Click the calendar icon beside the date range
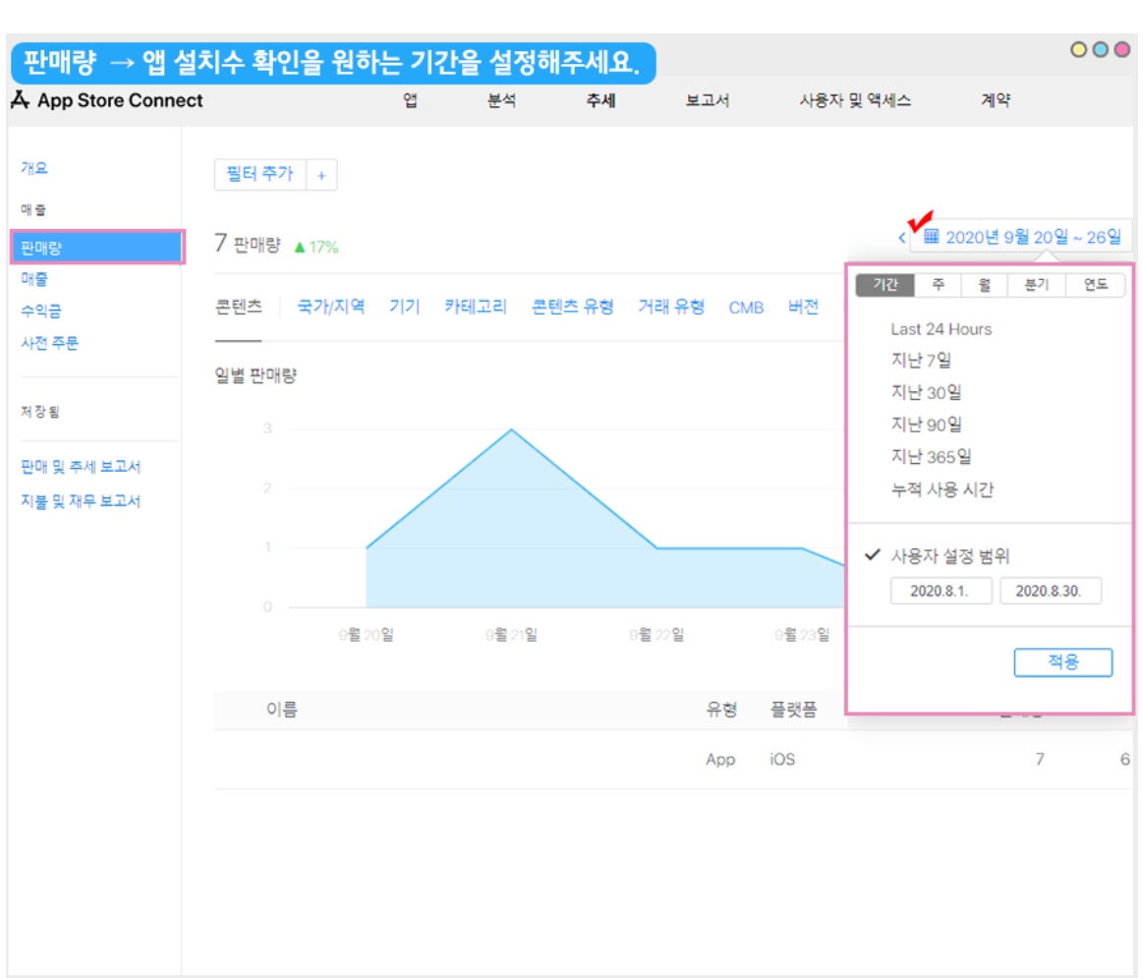The image size is (1143, 978). 931,236
